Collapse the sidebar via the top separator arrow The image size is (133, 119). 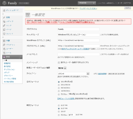(x=3, y=14)
